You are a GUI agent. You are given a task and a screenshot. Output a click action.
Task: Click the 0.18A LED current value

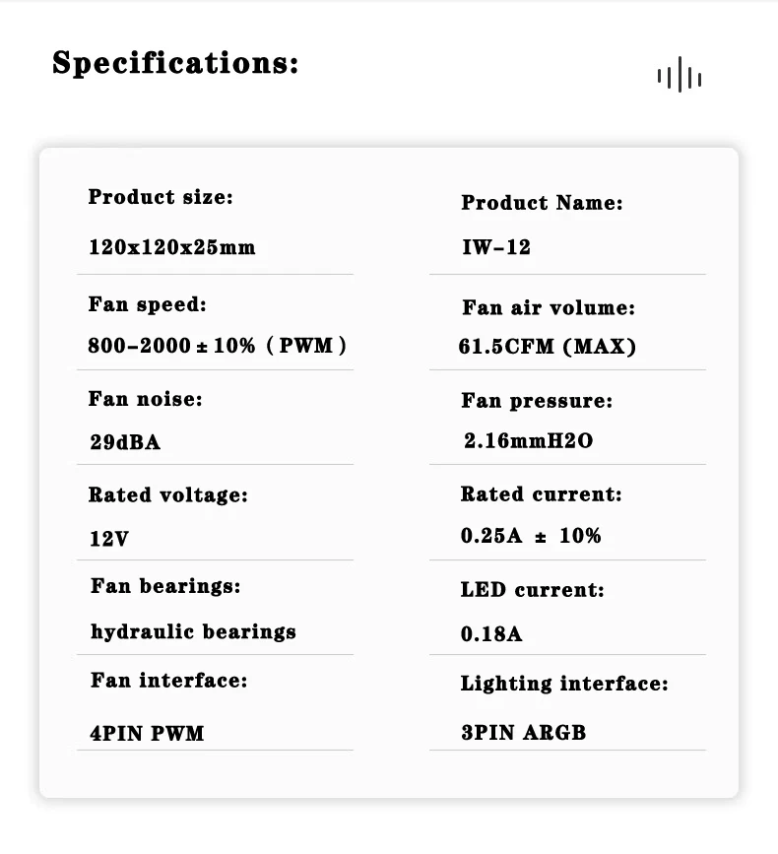491,634
